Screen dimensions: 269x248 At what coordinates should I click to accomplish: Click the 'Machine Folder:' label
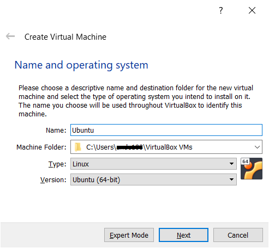[x=41, y=147]
